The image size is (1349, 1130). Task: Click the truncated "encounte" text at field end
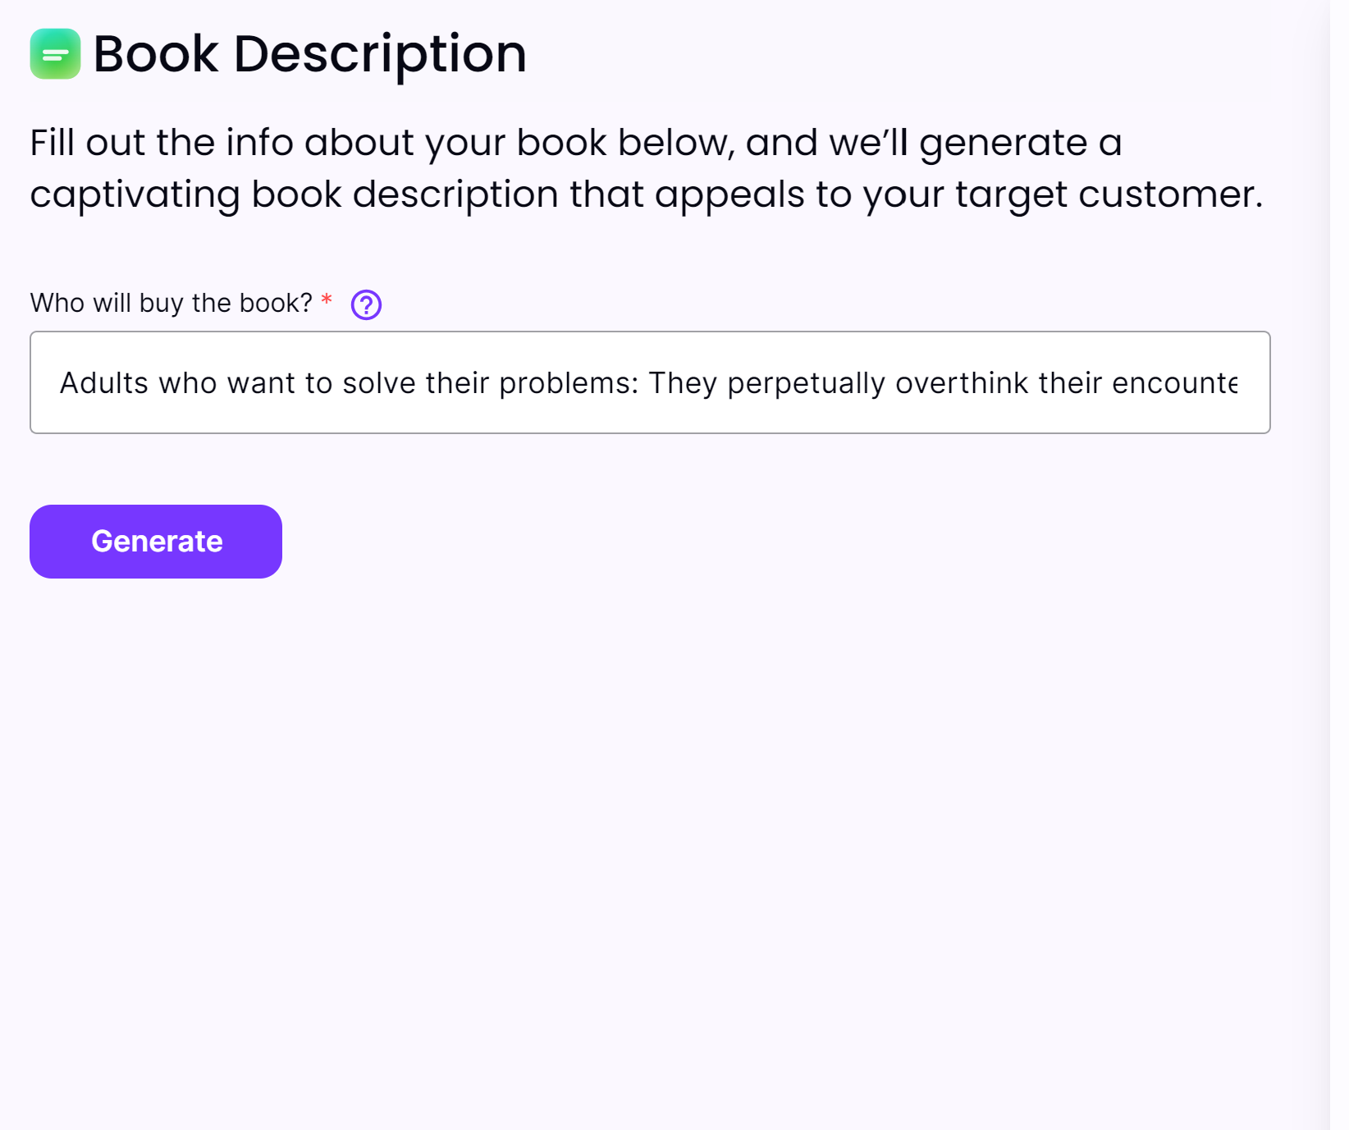coord(1174,383)
